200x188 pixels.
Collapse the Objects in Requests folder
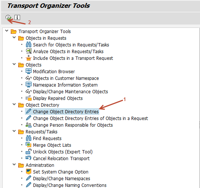click(x=14, y=38)
